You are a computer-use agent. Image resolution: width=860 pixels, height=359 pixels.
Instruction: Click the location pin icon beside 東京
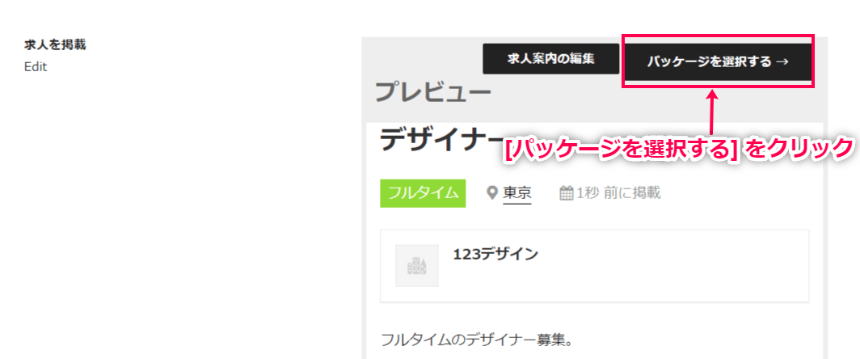(492, 192)
